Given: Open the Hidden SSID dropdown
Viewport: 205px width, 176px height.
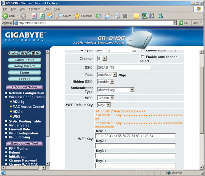Looking at the screenshot, I should tap(112, 82).
